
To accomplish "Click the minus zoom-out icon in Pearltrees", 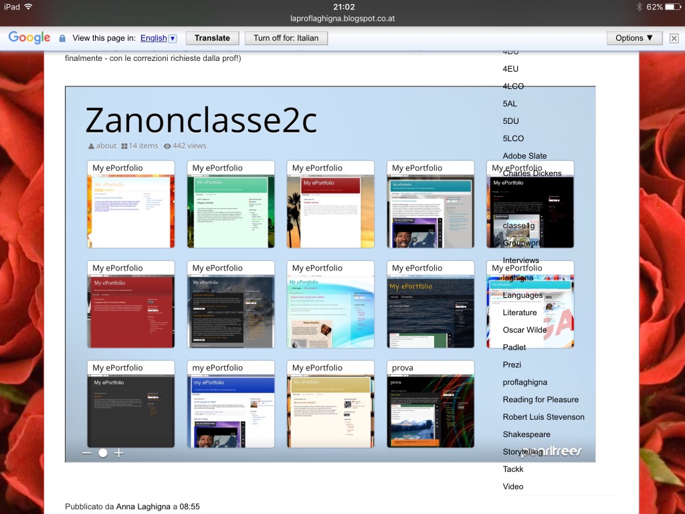I will [86, 453].
